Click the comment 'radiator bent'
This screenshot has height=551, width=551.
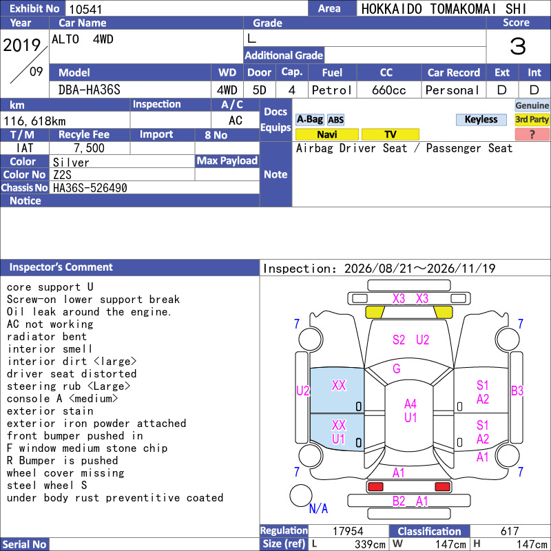[x=47, y=336]
